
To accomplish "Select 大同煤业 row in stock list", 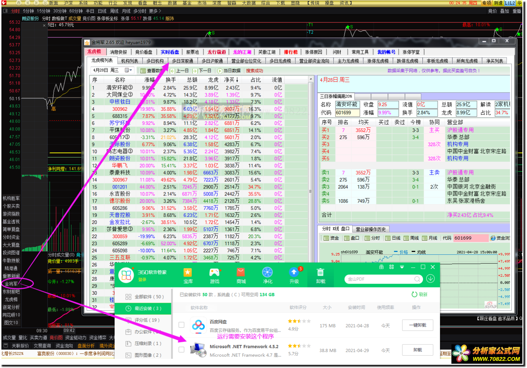I will tap(199, 95).
